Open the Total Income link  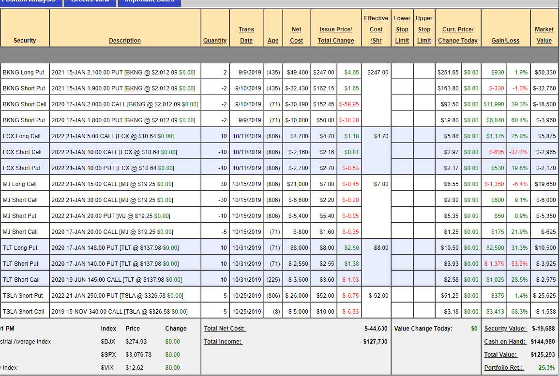coord(223,342)
